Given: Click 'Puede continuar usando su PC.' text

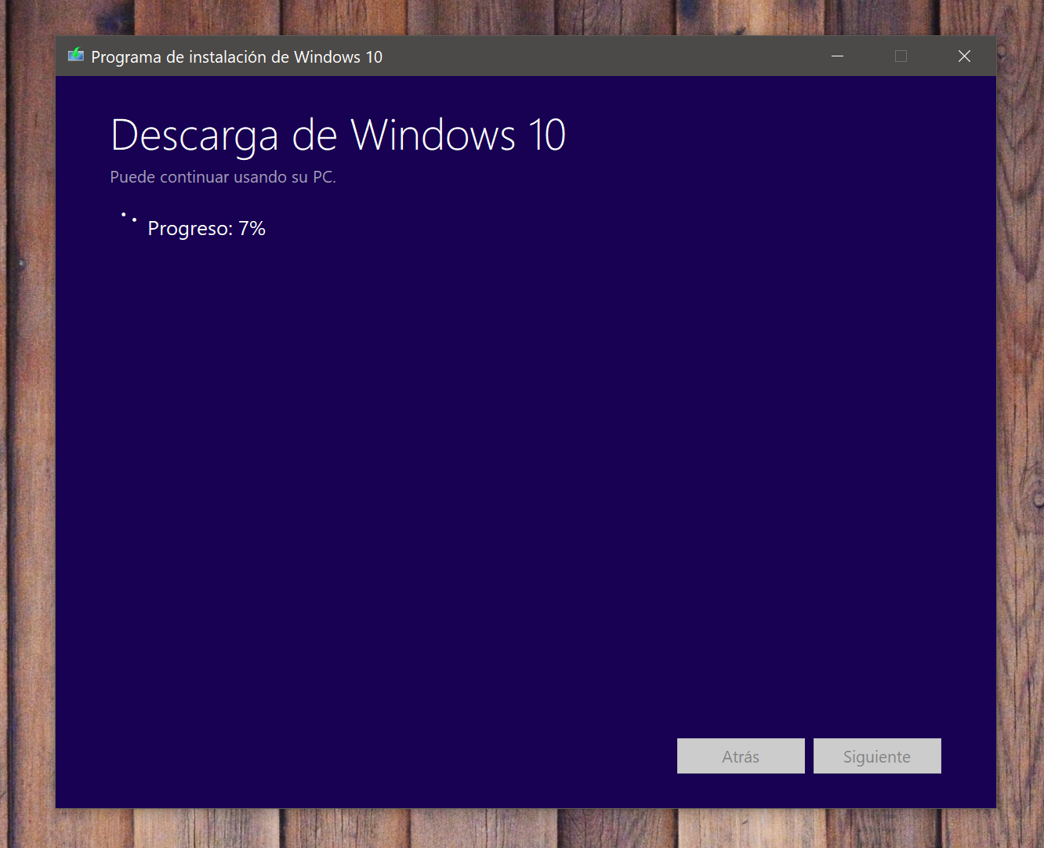Looking at the screenshot, I should click(x=223, y=177).
